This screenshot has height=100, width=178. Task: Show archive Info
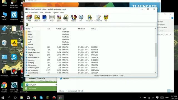(81, 18)
